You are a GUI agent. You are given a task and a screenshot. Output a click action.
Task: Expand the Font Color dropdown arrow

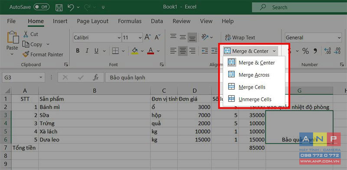tap(158, 51)
